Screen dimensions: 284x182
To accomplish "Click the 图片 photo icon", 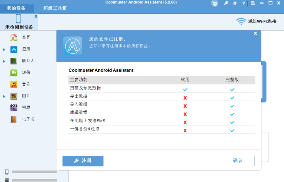I will click(x=14, y=96).
